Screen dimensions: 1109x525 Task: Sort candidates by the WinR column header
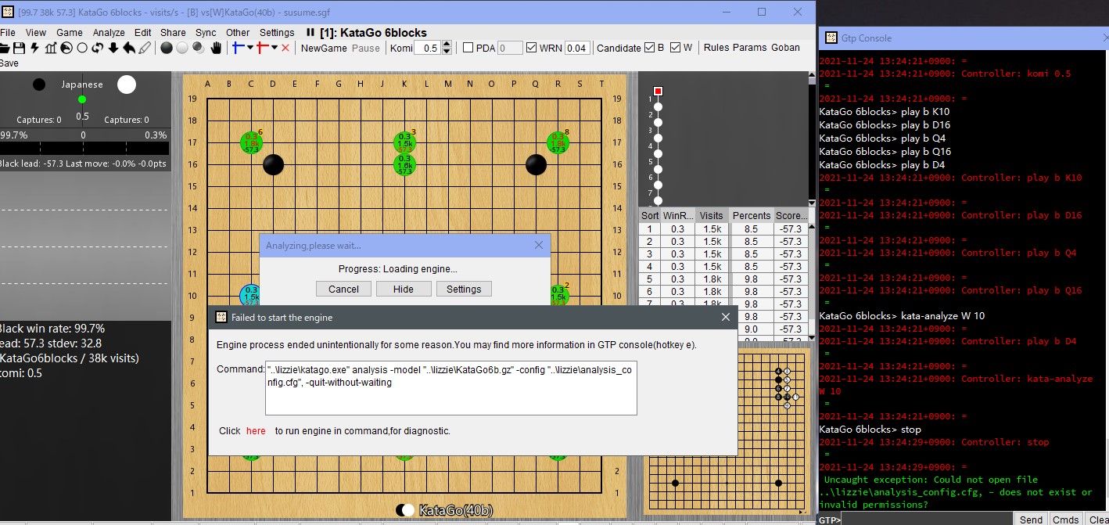pyautogui.click(x=677, y=216)
